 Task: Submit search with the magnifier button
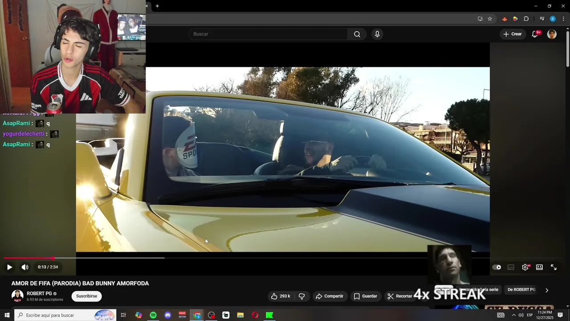357,34
